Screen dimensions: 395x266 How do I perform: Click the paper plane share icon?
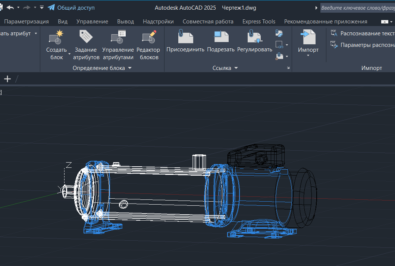(x=51, y=7)
